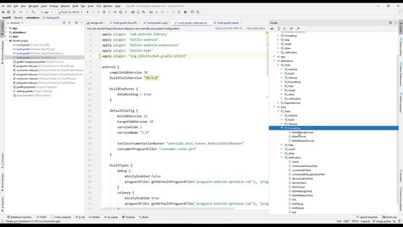The image size is (403, 227).
Task: Click the attendance breadcrumb
Action: (33, 18)
